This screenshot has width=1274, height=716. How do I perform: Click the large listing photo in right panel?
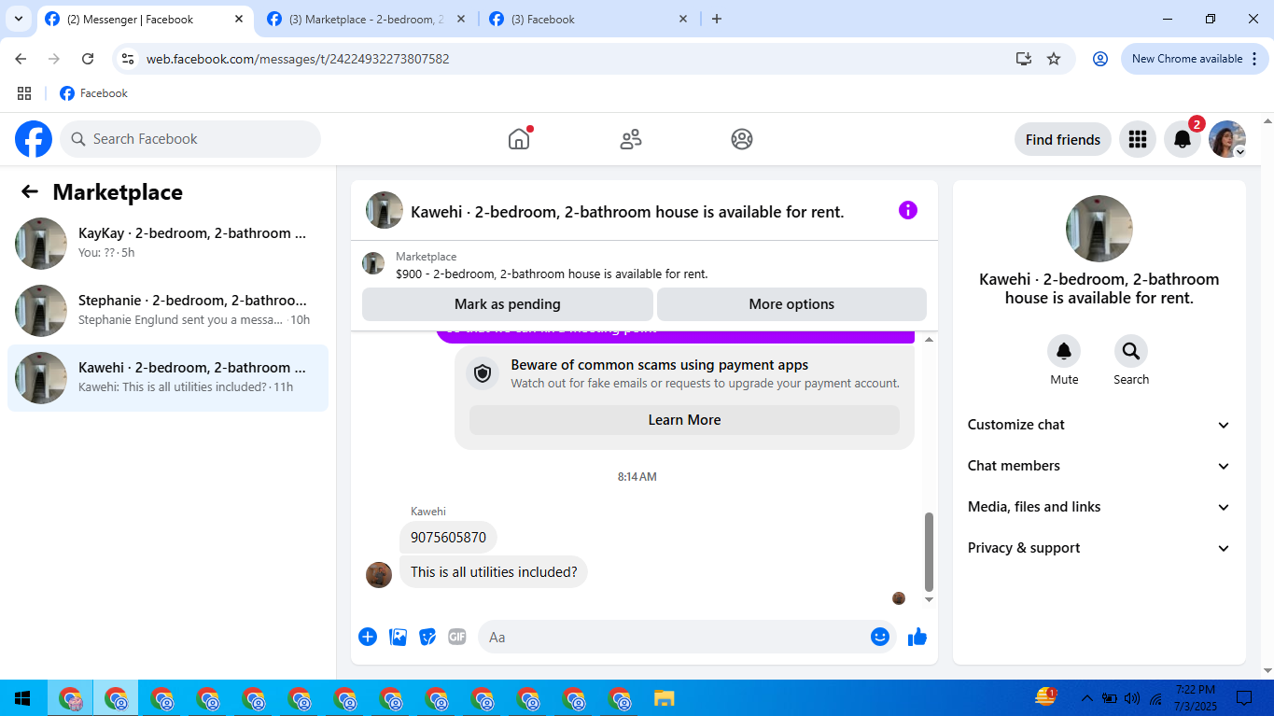[1099, 229]
